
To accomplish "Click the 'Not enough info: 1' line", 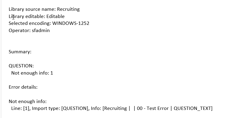I will tap(32, 73).
